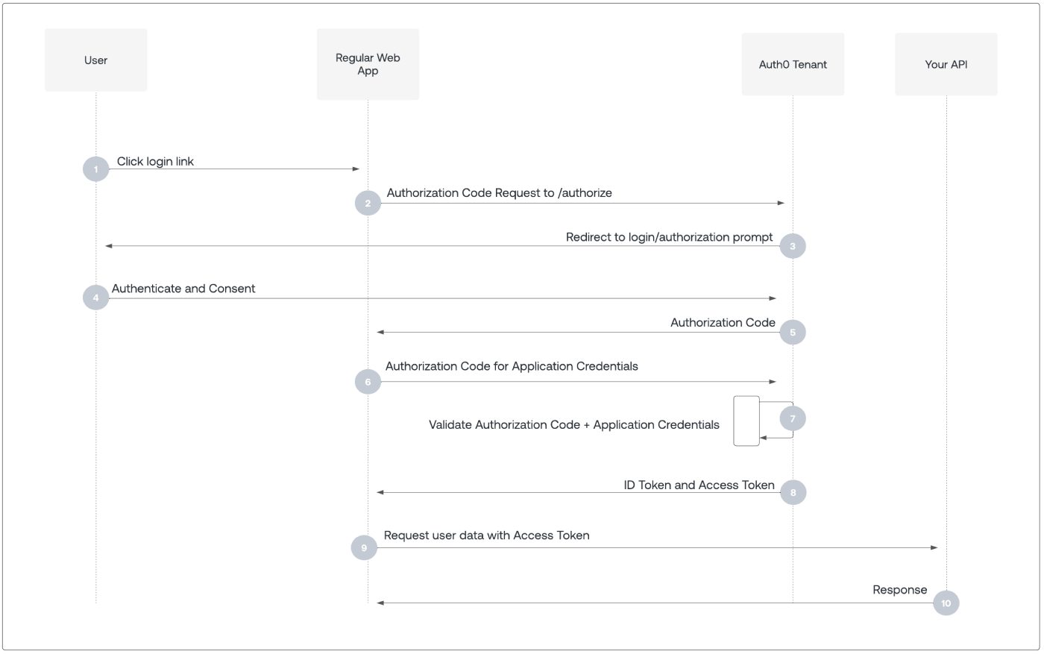Click the step 8 circle marker
This screenshot has width=1044, height=654.
click(793, 492)
